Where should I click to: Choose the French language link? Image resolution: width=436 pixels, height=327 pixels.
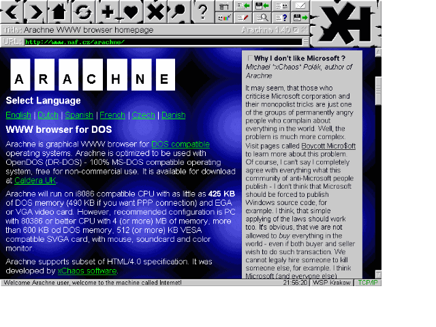[x=112, y=115]
